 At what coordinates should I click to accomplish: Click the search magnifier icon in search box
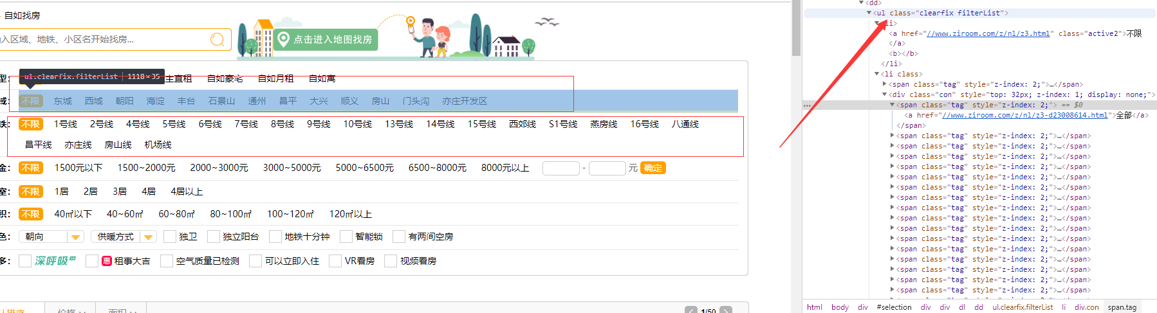click(x=218, y=39)
